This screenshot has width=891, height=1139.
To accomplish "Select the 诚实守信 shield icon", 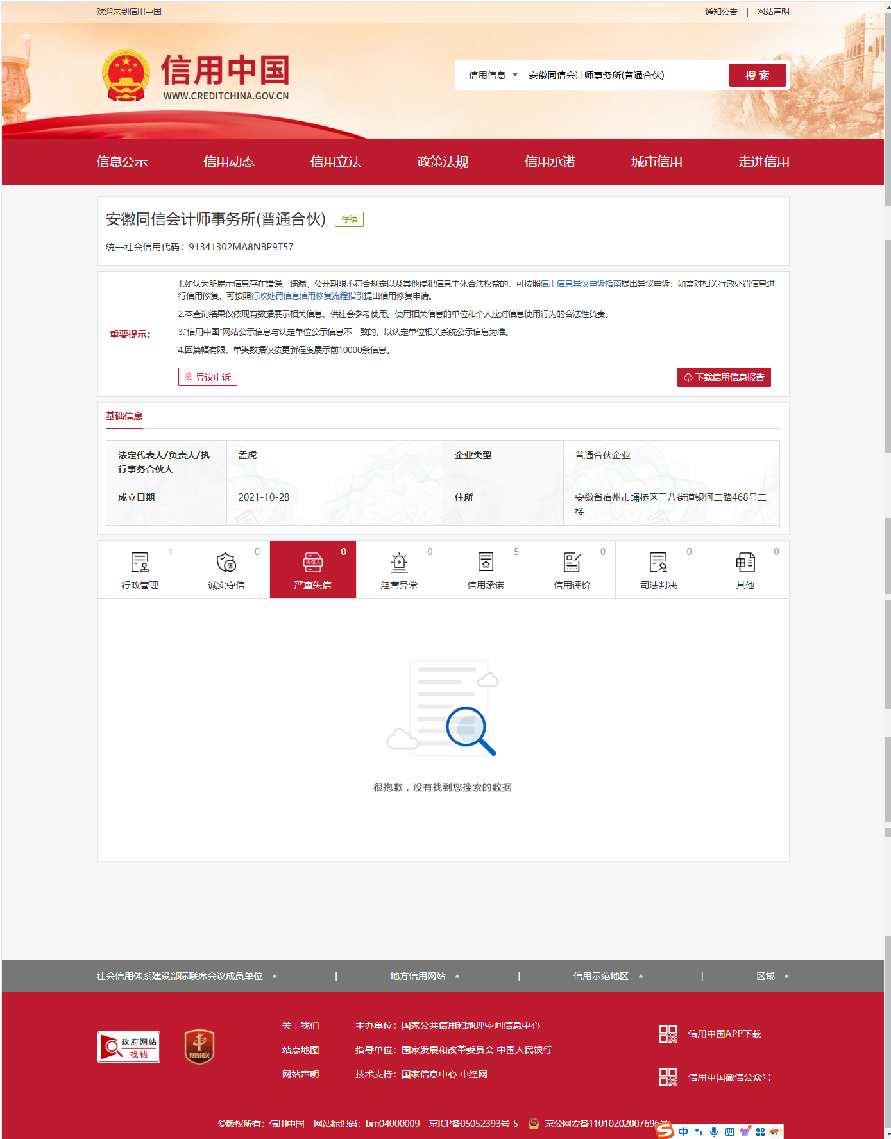I will point(226,563).
